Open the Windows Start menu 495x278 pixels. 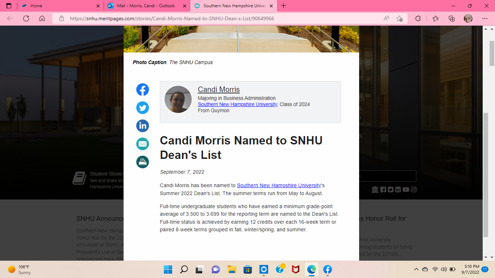168,269
